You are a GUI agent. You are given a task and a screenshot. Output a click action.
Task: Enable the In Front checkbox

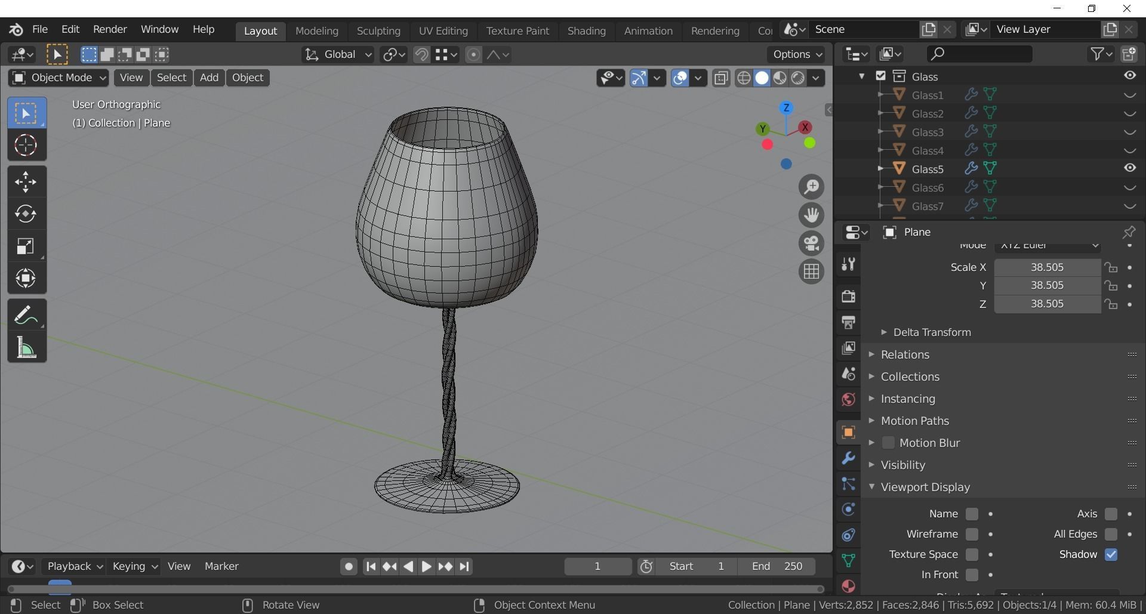point(972,575)
